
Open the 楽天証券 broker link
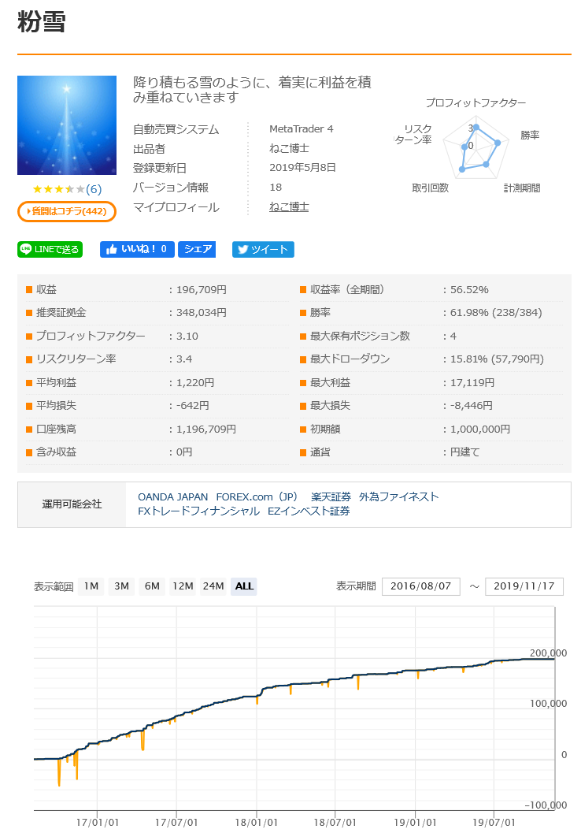(x=331, y=496)
